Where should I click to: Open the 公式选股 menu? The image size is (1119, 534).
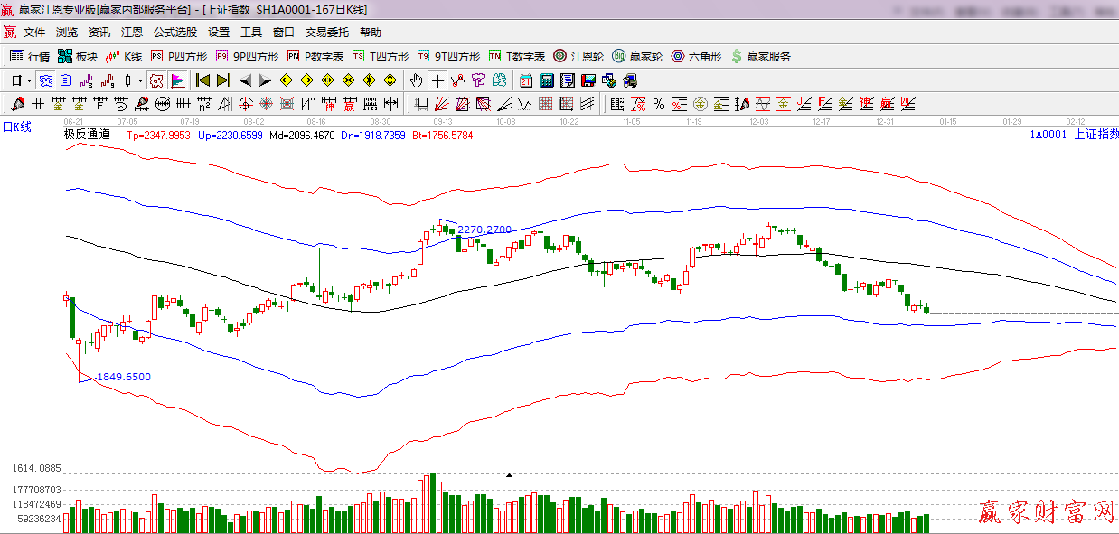coord(174,33)
